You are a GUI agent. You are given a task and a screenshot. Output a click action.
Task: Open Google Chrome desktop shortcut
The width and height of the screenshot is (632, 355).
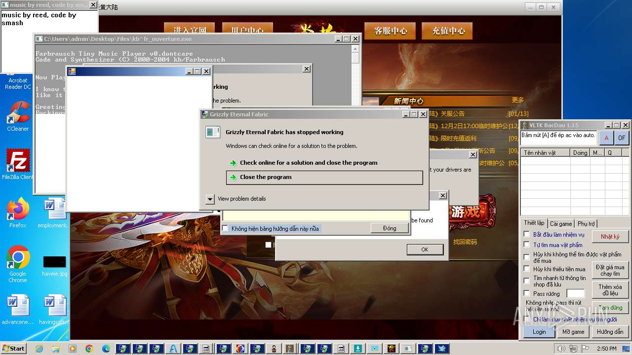[x=18, y=264]
